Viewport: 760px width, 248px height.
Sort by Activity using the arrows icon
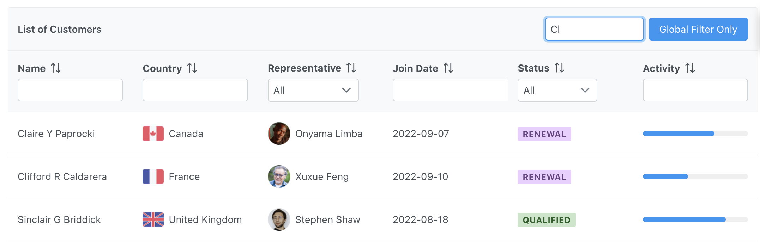coord(690,68)
